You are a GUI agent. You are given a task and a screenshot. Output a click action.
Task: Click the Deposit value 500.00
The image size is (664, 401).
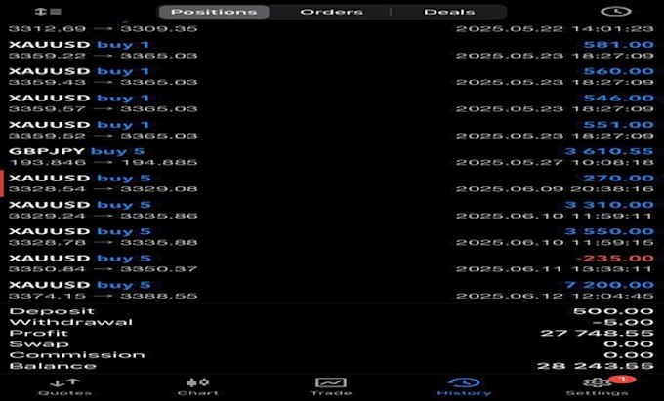tap(613, 311)
